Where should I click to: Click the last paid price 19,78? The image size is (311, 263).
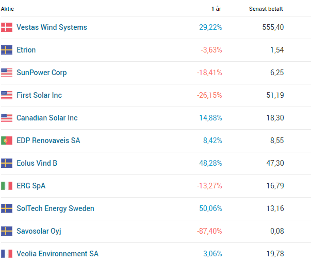275,254
